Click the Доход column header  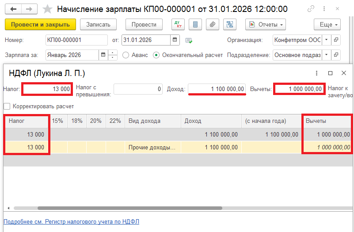pyautogui.click(x=211, y=121)
